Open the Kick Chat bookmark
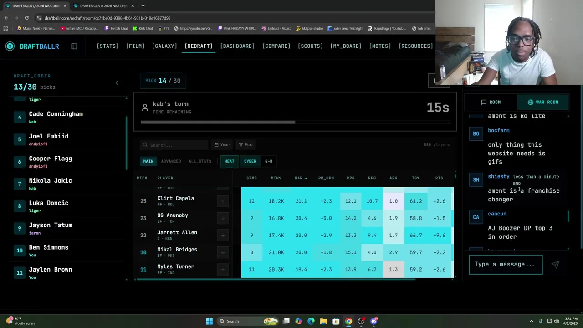 point(143,28)
